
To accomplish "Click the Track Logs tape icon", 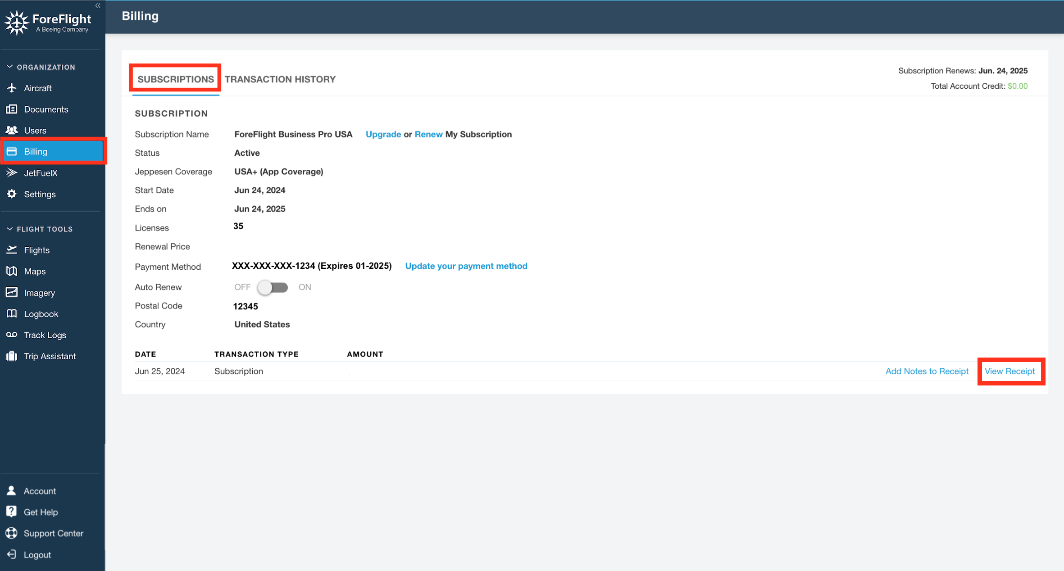I will (x=12, y=335).
